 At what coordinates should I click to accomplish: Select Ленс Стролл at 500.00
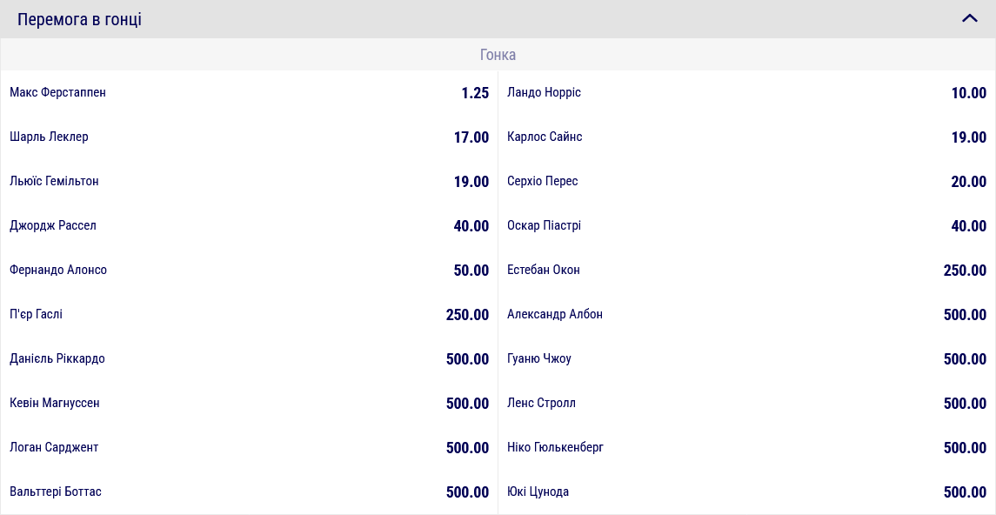[965, 404]
